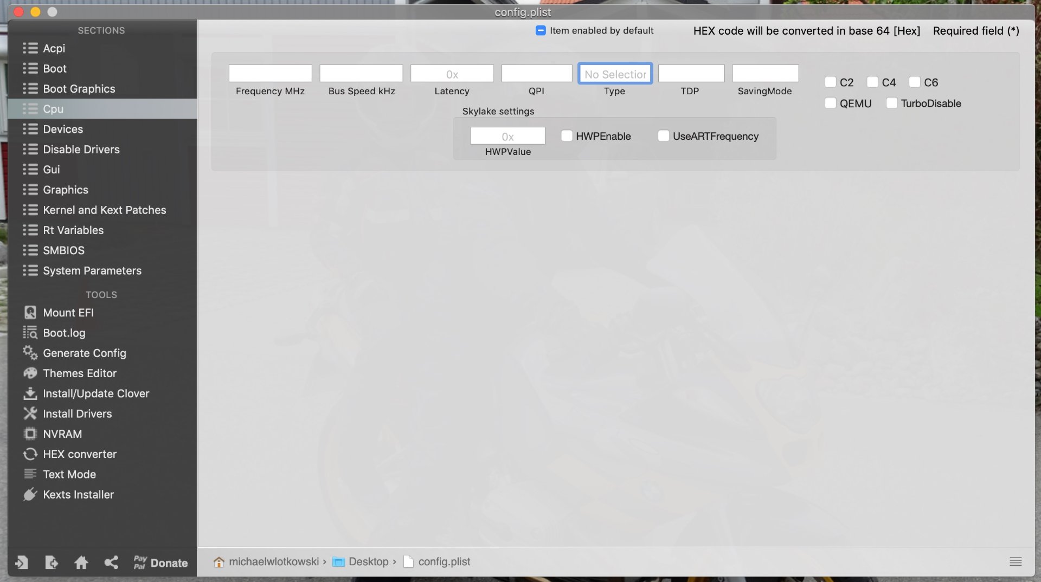
Task: Check the UseARTFrequency option
Action: (663, 135)
